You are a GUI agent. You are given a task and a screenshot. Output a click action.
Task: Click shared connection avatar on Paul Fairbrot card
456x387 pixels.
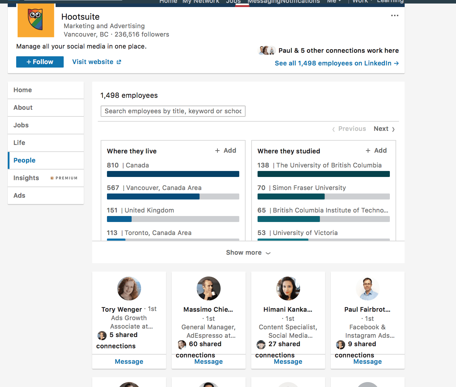[x=341, y=344]
